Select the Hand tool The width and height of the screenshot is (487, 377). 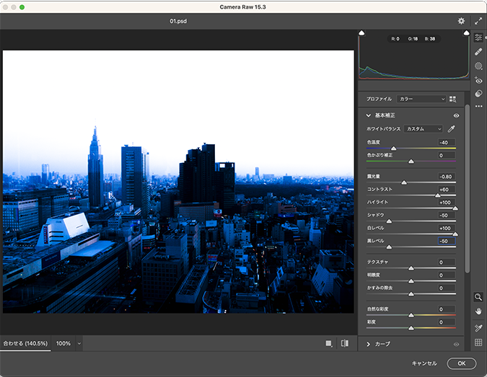(478, 311)
